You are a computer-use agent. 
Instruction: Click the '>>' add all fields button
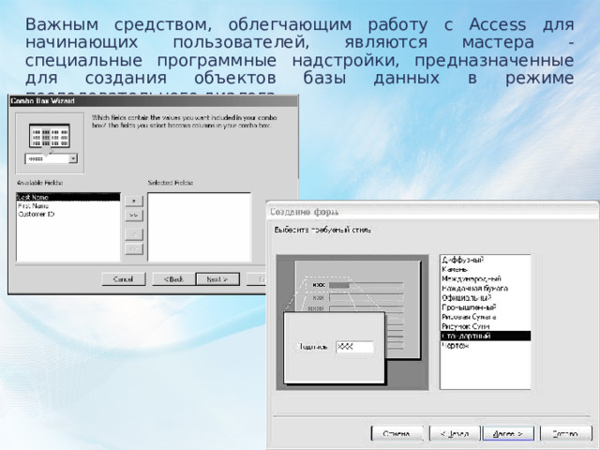pos(134,215)
